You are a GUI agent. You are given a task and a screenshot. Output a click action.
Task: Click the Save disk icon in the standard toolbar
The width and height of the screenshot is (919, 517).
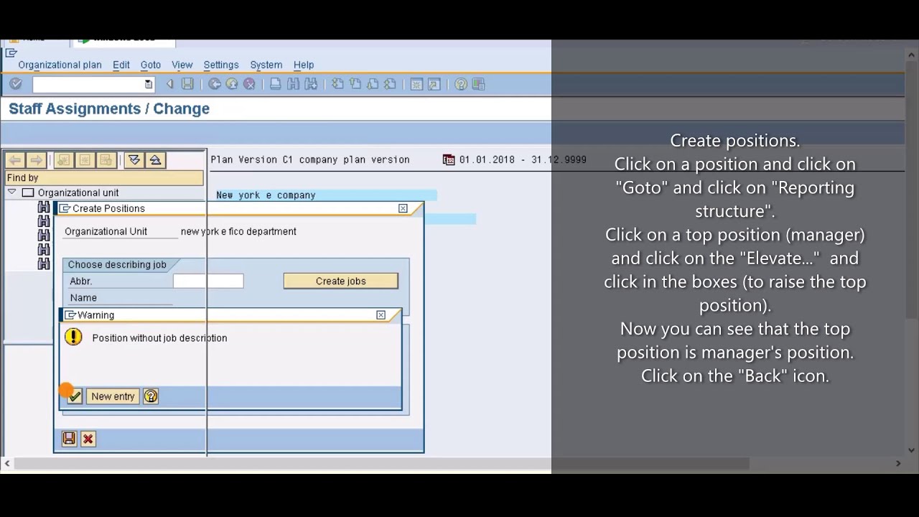tap(187, 85)
